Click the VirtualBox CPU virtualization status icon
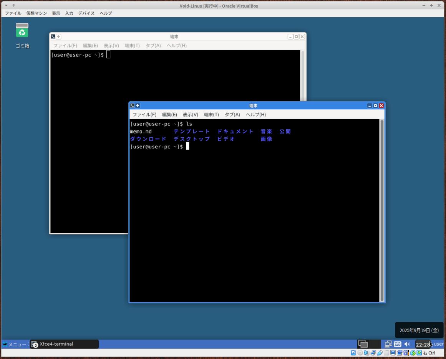The height and width of the screenshot is (359, 446). point(406,353)
